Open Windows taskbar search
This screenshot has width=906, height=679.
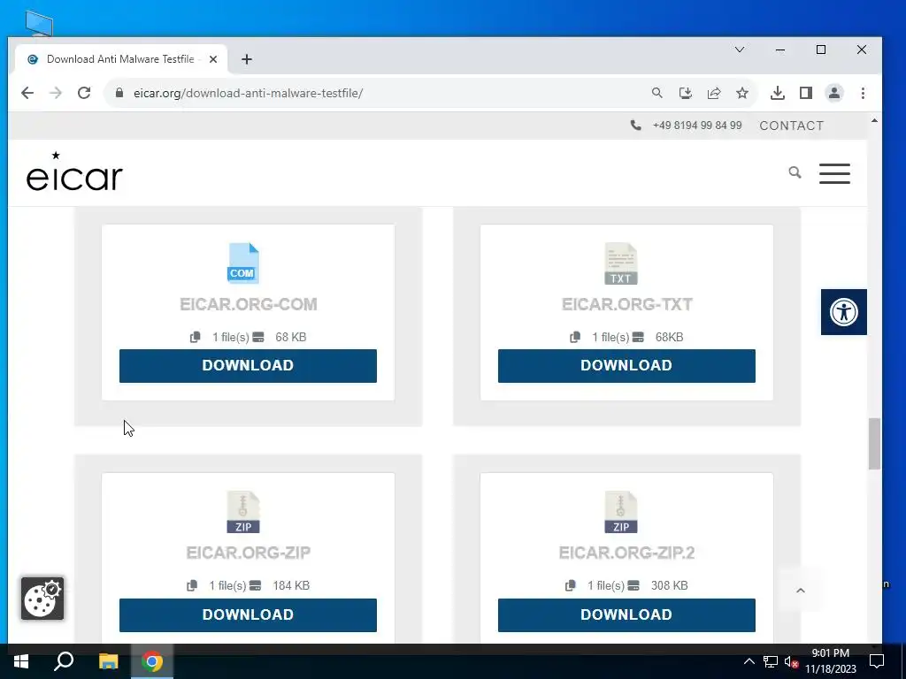(x=64, y=661)
